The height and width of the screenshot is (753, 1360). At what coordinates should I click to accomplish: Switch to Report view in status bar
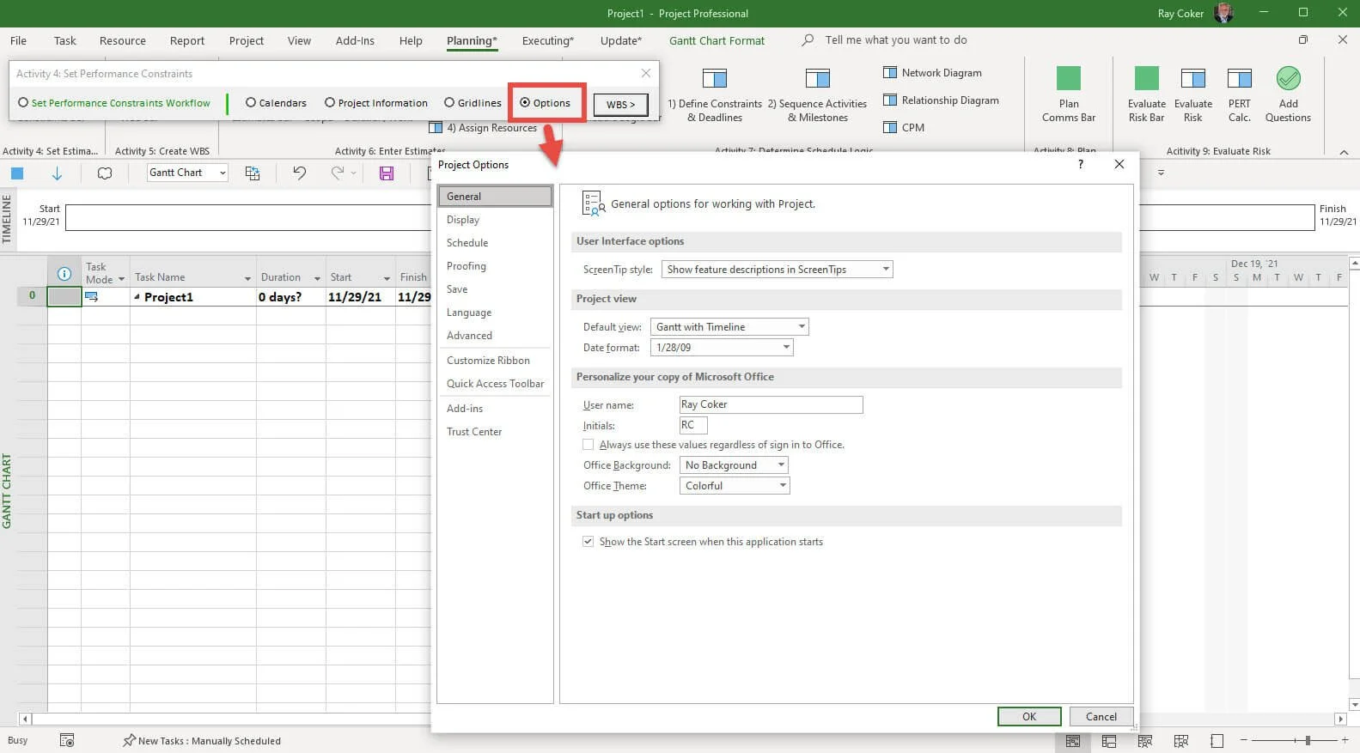[1217, 741]
